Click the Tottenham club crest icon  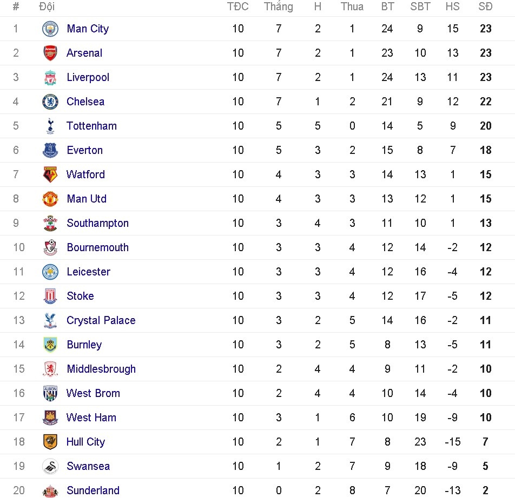pos(50,126)
